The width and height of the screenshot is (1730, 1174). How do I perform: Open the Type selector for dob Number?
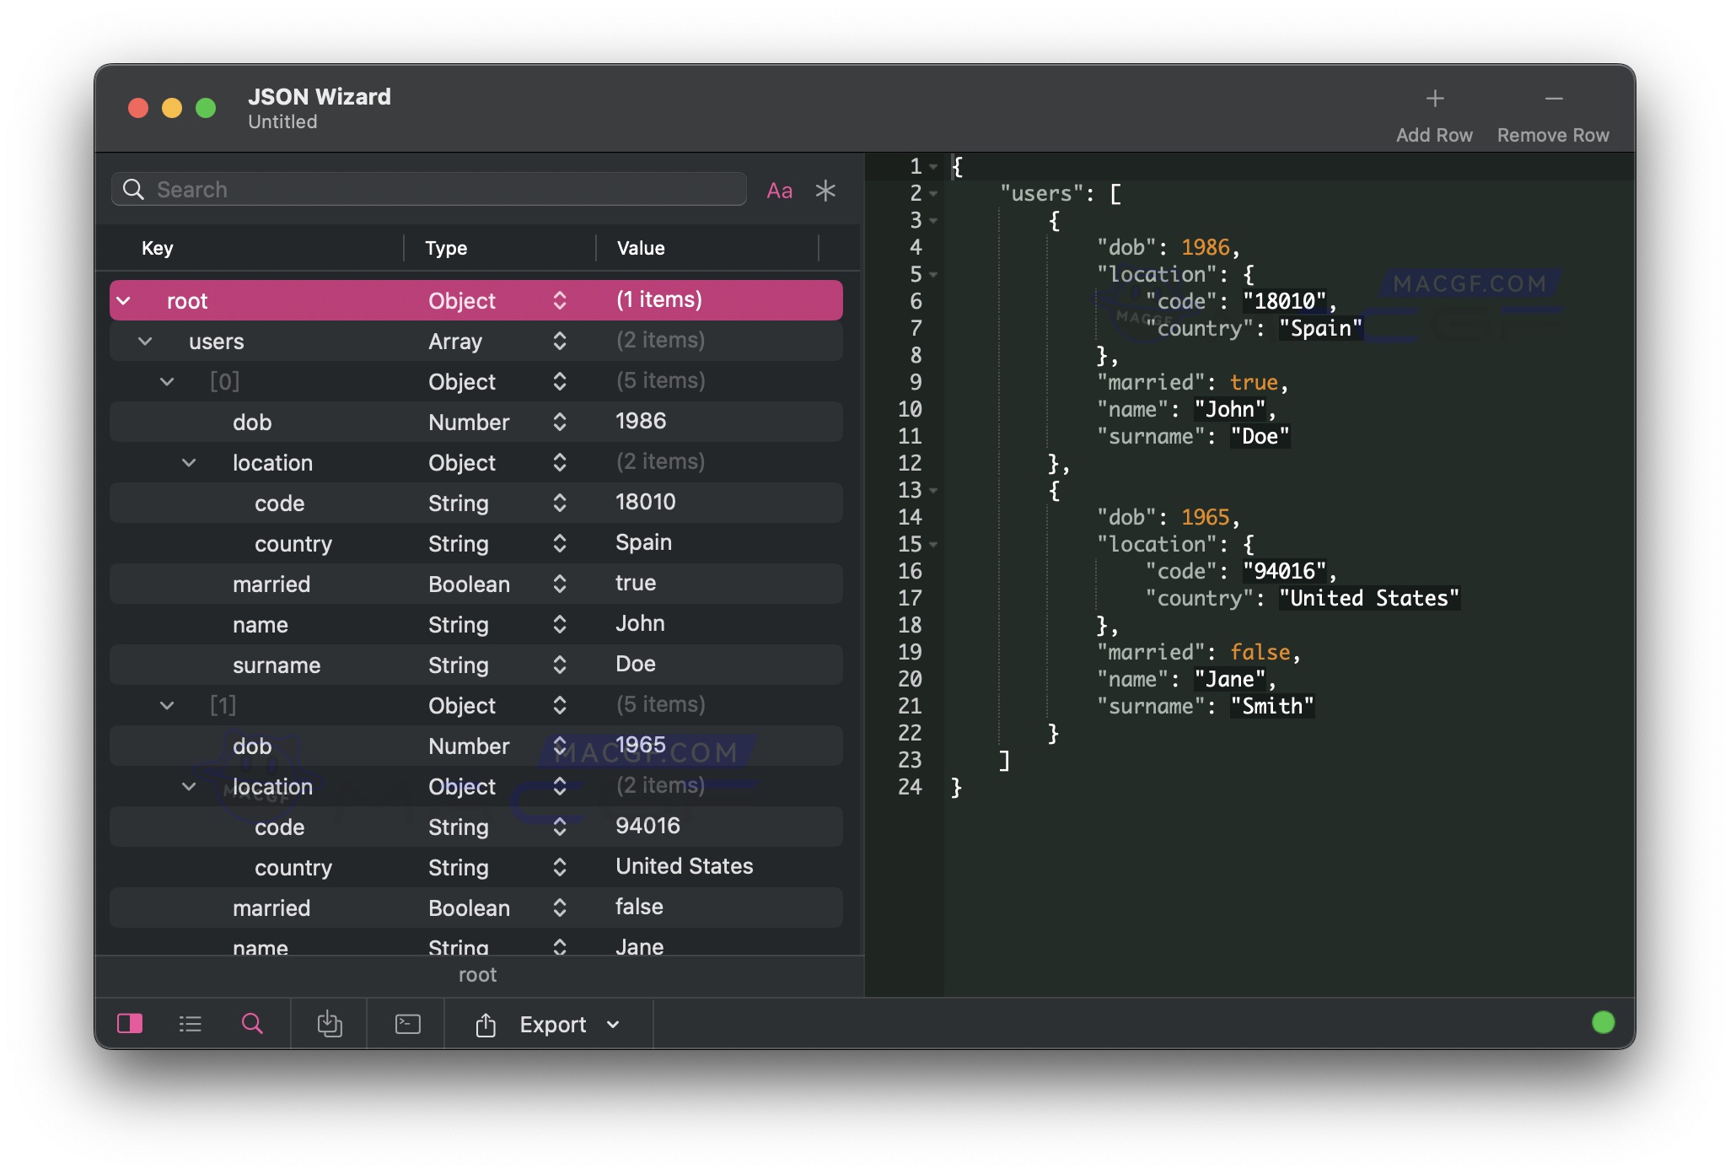pos(560,422)
